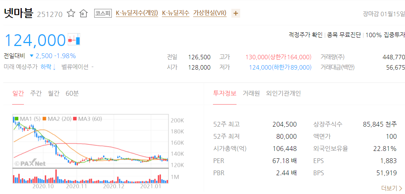Screen dimensions: 405x194
Task: Click the 넷마블 stock name heading
Action: click(19, 13)
